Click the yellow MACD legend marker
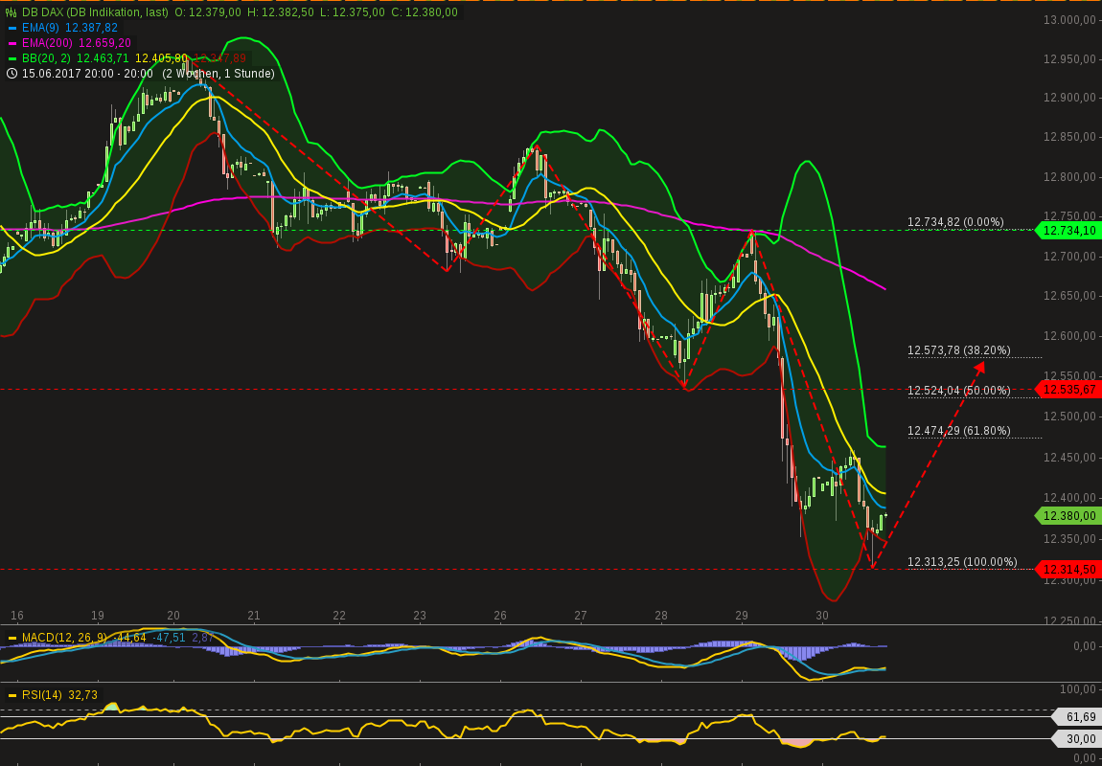Screen dimensions: 1102x766 (11, 639)
